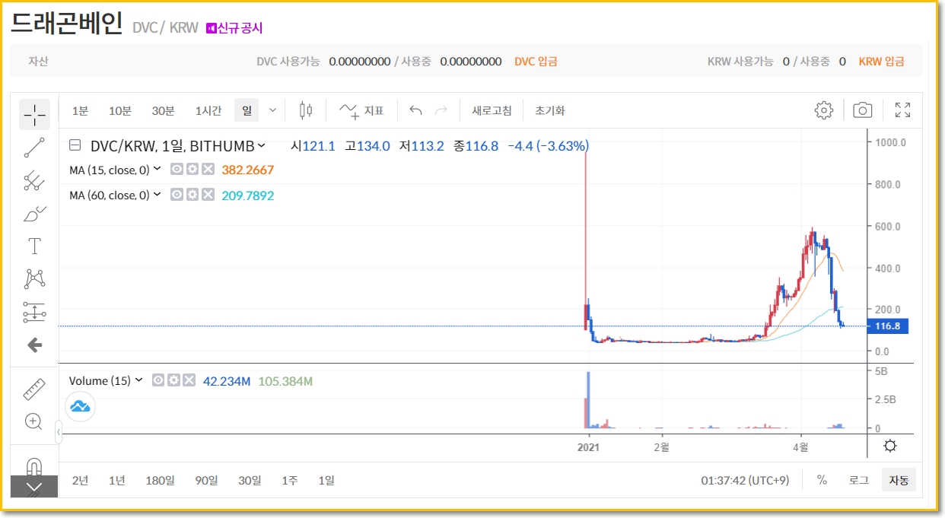
Task: Select the text annotation tool
Action: [x=34, y=246]
